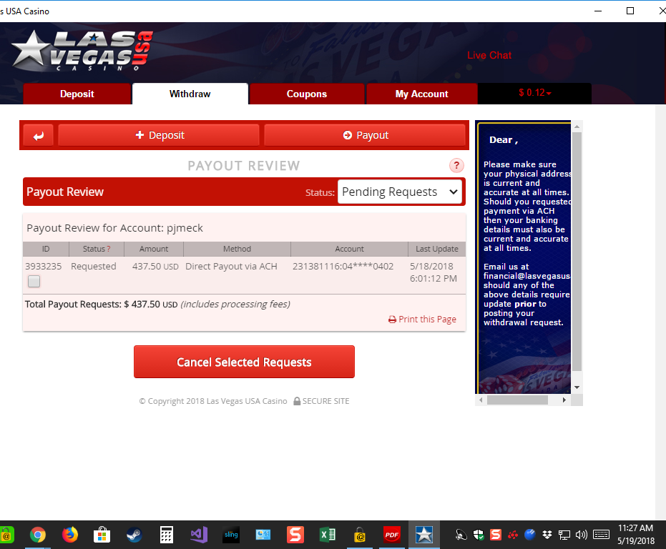Open Google Chrome from the taskbar
Image resolution: width=666 pixels, height=549 pixels.
point(38,535)
